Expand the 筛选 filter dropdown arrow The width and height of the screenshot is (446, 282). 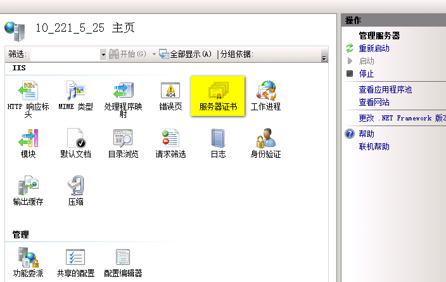pos(103,54)
